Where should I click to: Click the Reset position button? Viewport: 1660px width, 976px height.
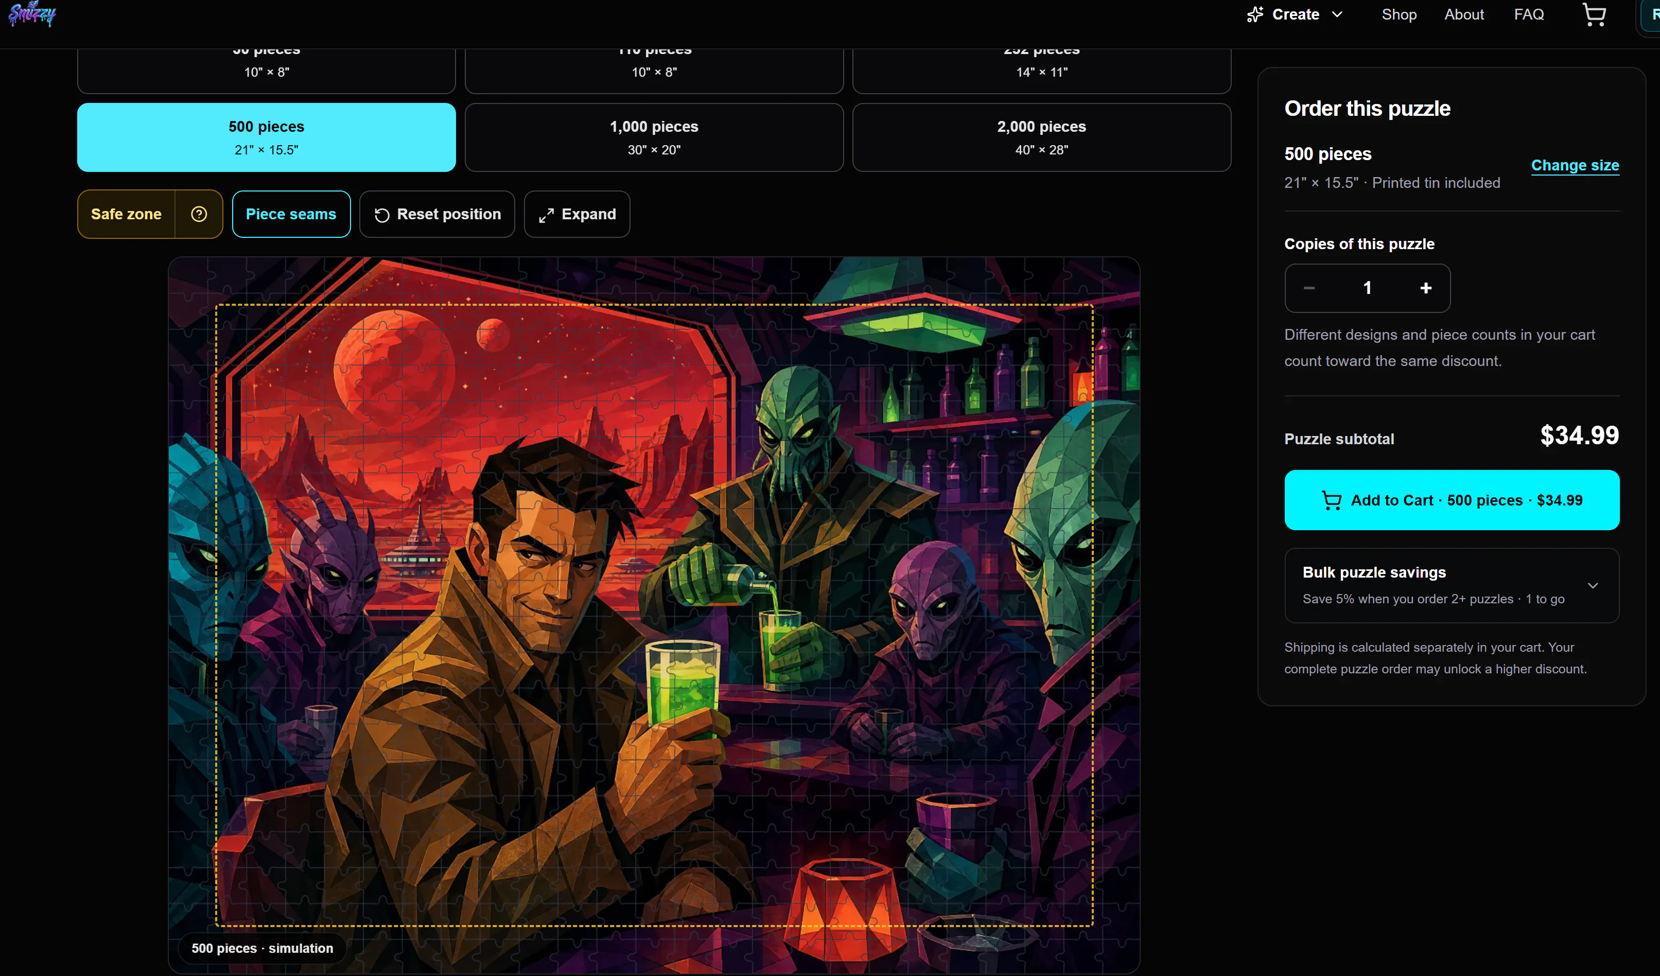(436, 214)
